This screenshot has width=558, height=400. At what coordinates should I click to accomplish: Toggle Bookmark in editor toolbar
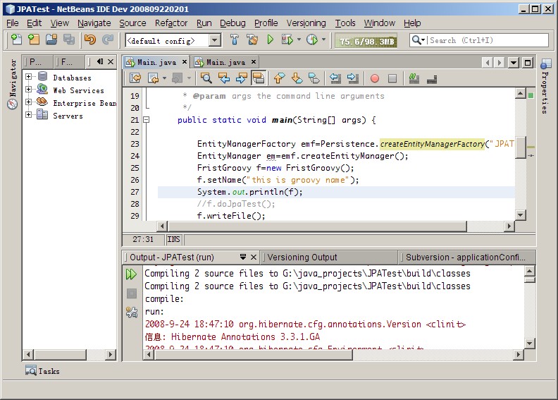tap(314, 78)
